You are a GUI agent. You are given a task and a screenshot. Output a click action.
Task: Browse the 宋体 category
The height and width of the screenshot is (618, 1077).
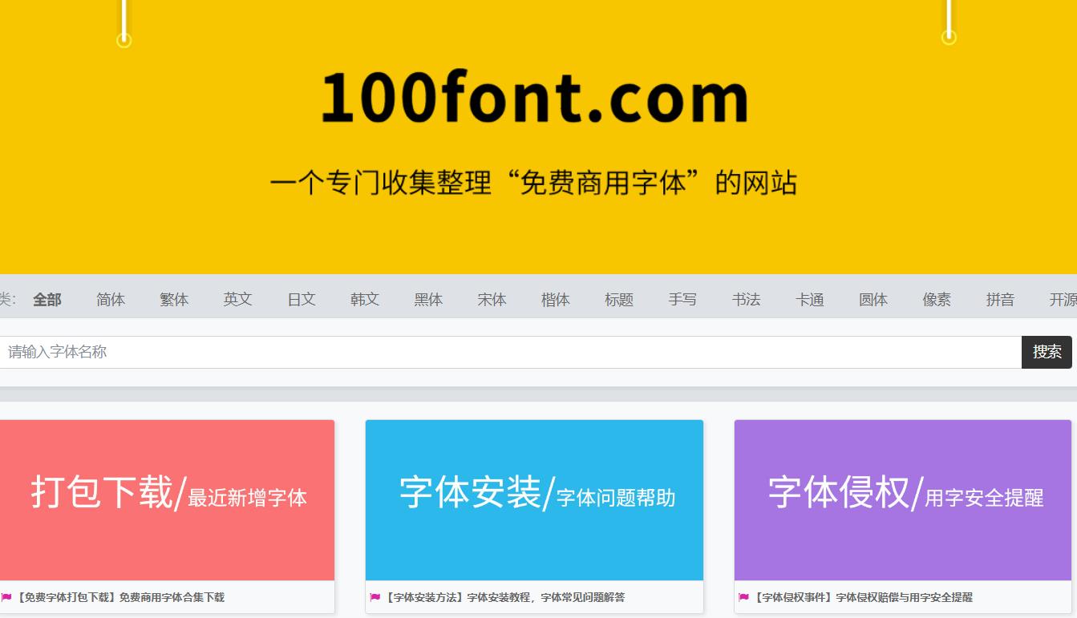coord(492,299)
